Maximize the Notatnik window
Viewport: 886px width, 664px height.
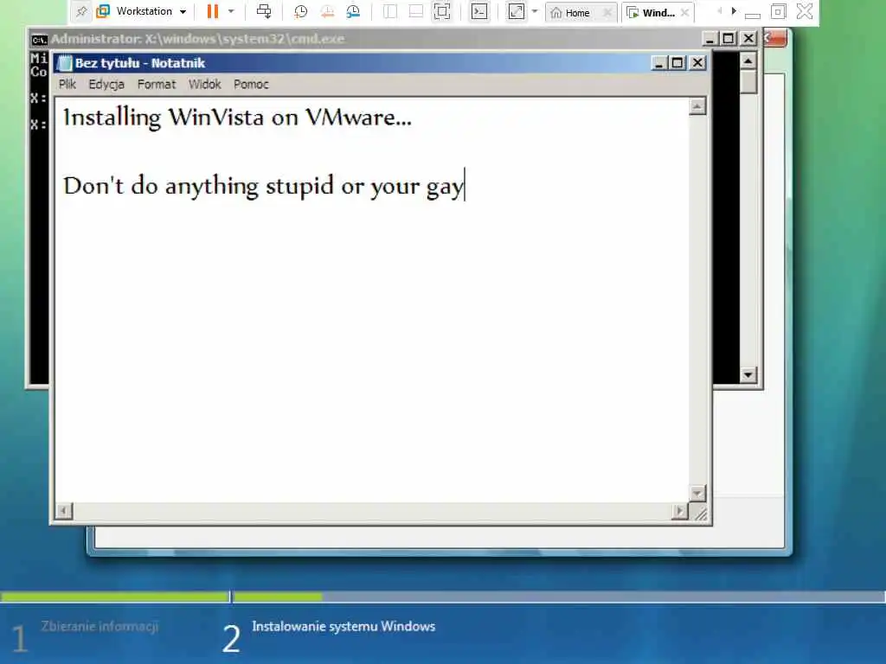click(x=677, y=62)
